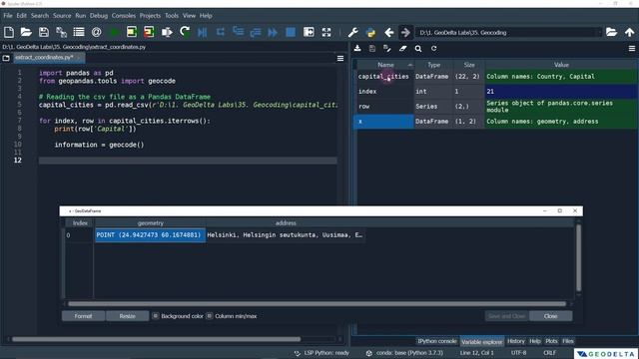Image resolution: width=639 pixels, height=359 pixels.
Task: Expand working directory path dropdown
Action: point(599,33)
